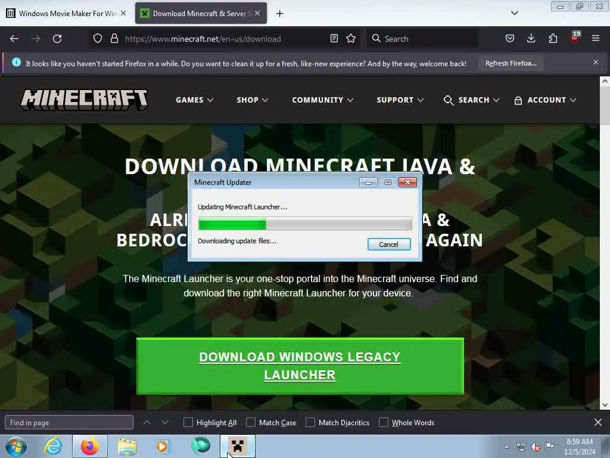Cancel the Minecraft Updater download
Viewport: 610px width, 458px height.
(x=388, y=244)
